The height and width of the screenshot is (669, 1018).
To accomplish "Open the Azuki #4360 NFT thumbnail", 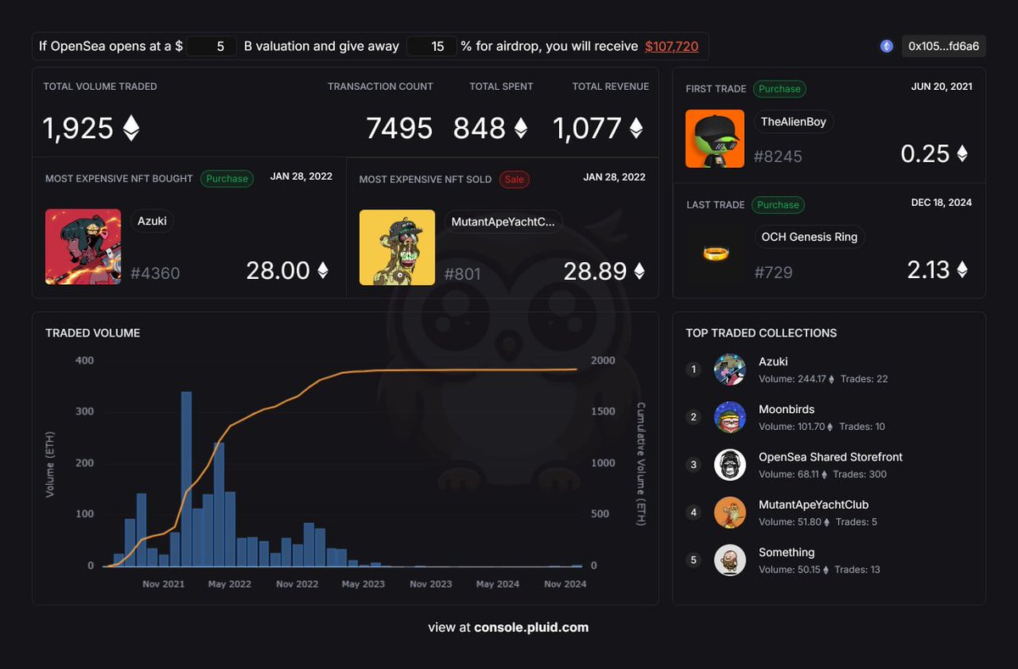I will click(x=83, y=247).
